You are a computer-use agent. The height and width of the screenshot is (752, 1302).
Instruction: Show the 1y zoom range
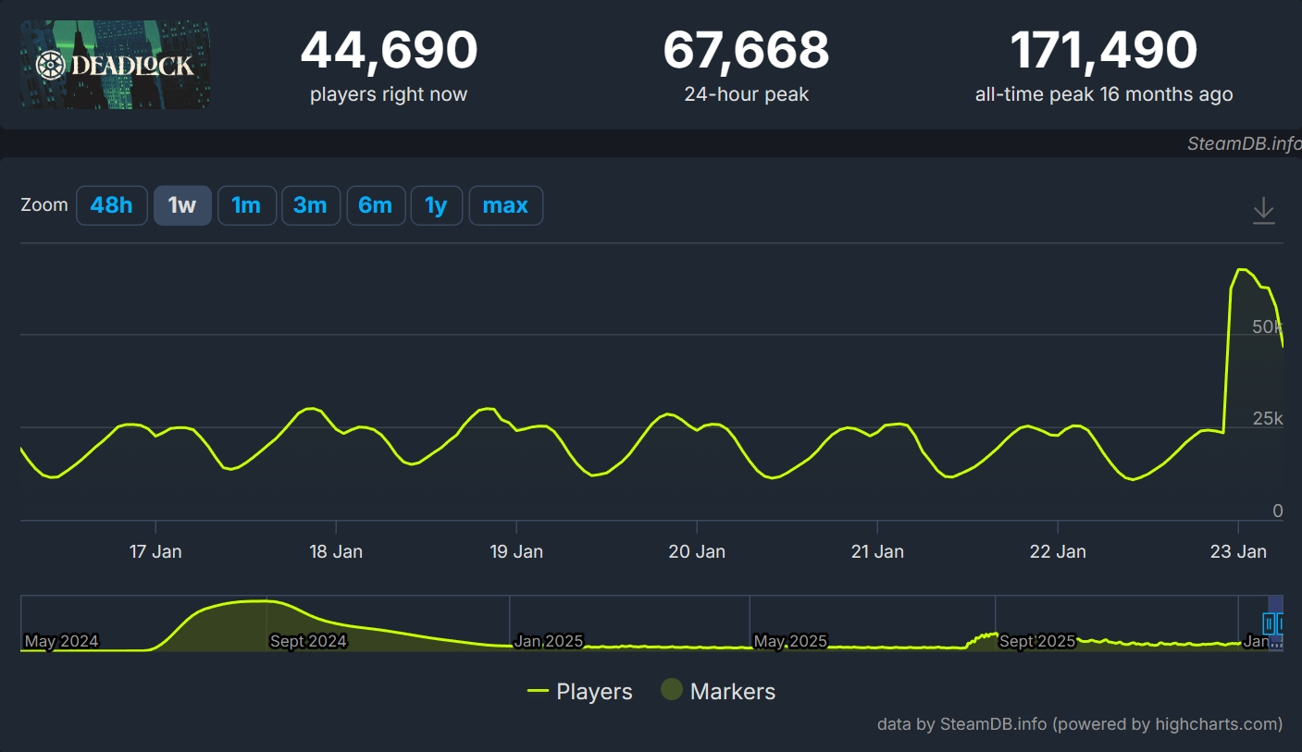click(436, 205)
